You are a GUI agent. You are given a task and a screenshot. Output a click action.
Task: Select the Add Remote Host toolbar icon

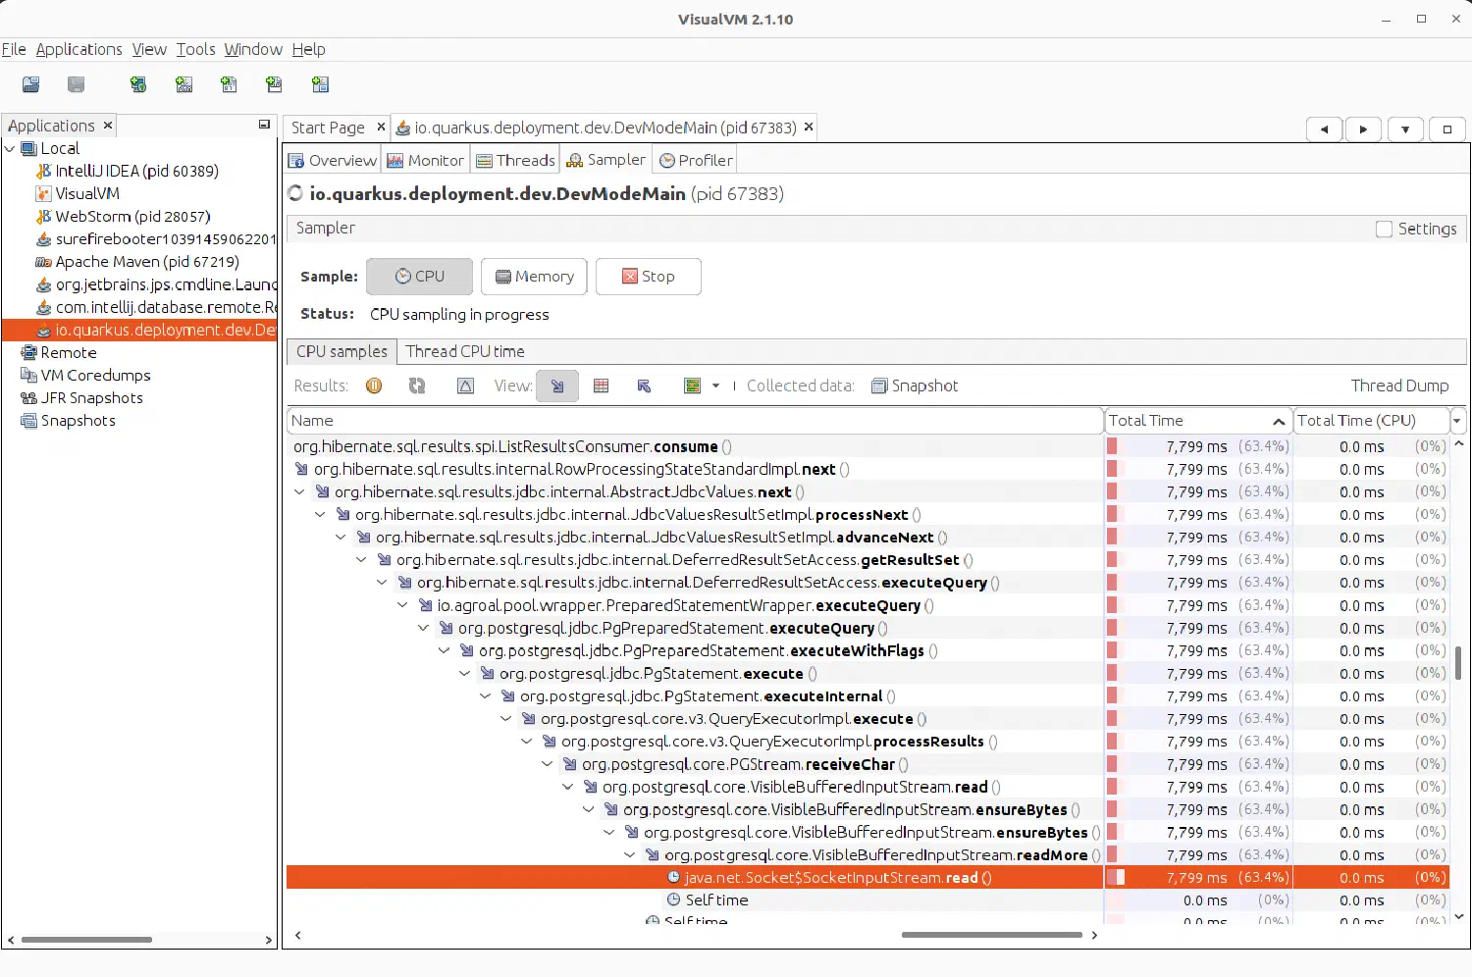point(138,84)
